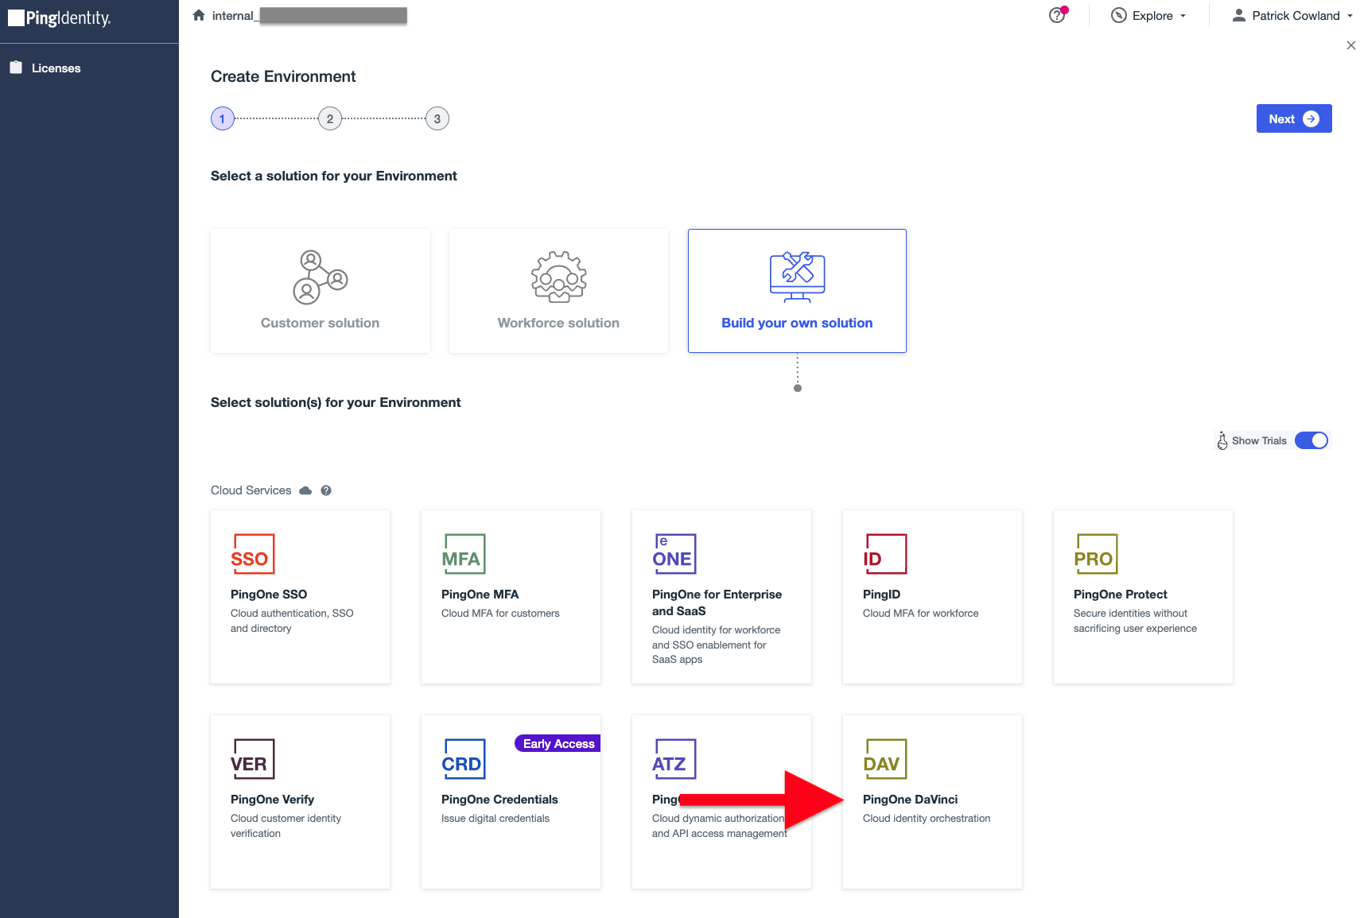
Task: Select the PingOne Verify card
Action: pyautogui.click(x=300, y=802)
